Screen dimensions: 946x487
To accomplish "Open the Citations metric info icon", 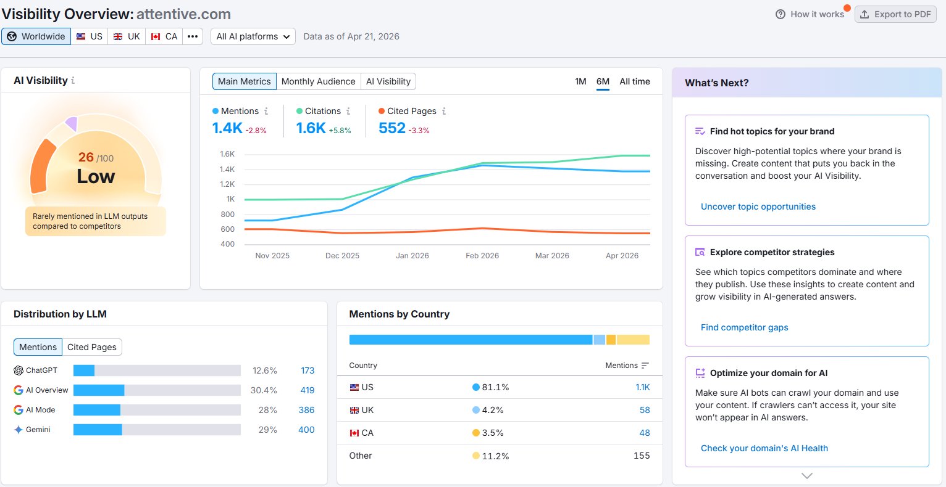I will [x=348, y=112].
